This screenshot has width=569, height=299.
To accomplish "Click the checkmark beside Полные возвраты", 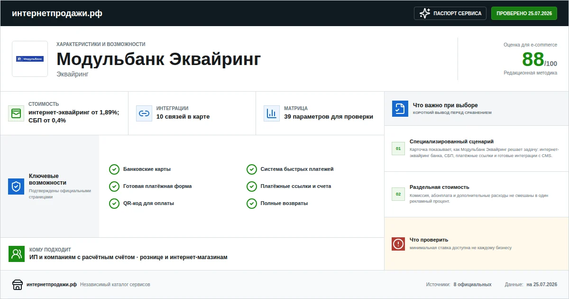I will pyautogui.click(x=252, y=204).
